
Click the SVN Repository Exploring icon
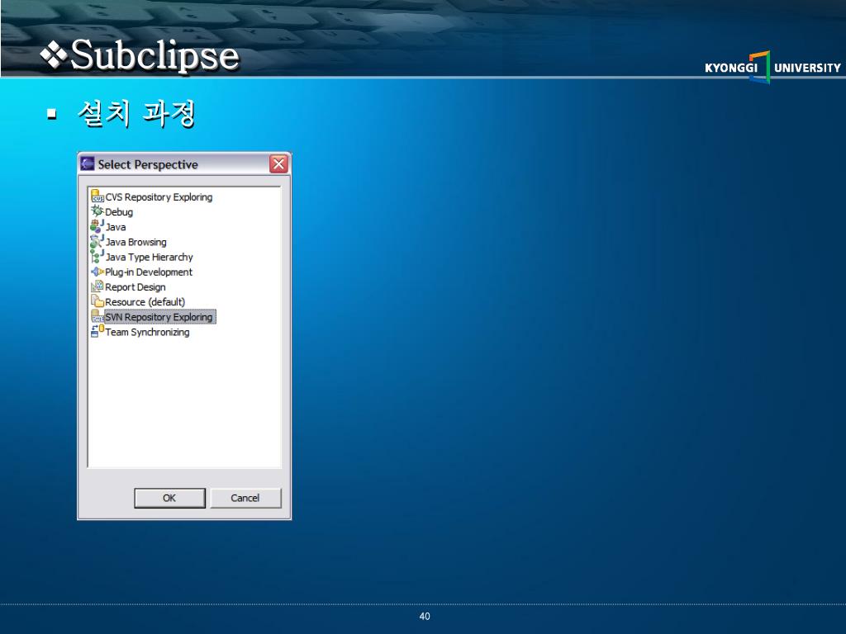97,316
